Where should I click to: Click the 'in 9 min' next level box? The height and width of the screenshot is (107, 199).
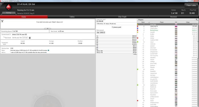click(25, 38)
